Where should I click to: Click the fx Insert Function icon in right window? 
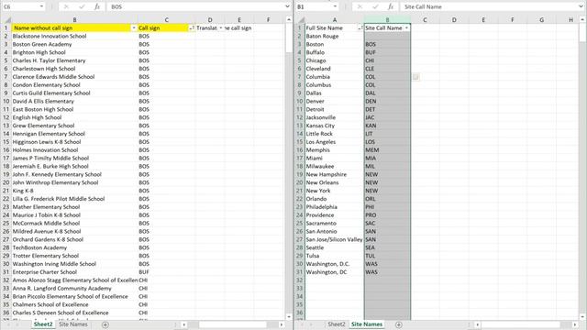click(x=391, y=6)
